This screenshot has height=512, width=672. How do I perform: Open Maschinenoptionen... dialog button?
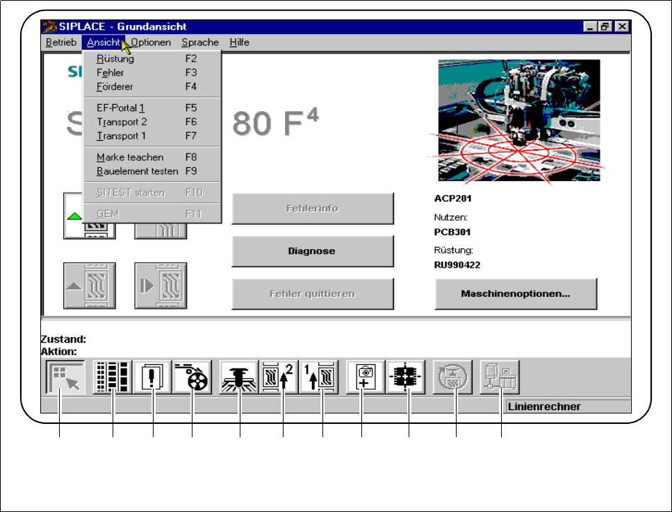[x=516, y=293]
